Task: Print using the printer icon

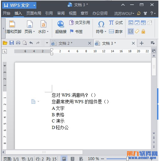Action: [18, 43]
